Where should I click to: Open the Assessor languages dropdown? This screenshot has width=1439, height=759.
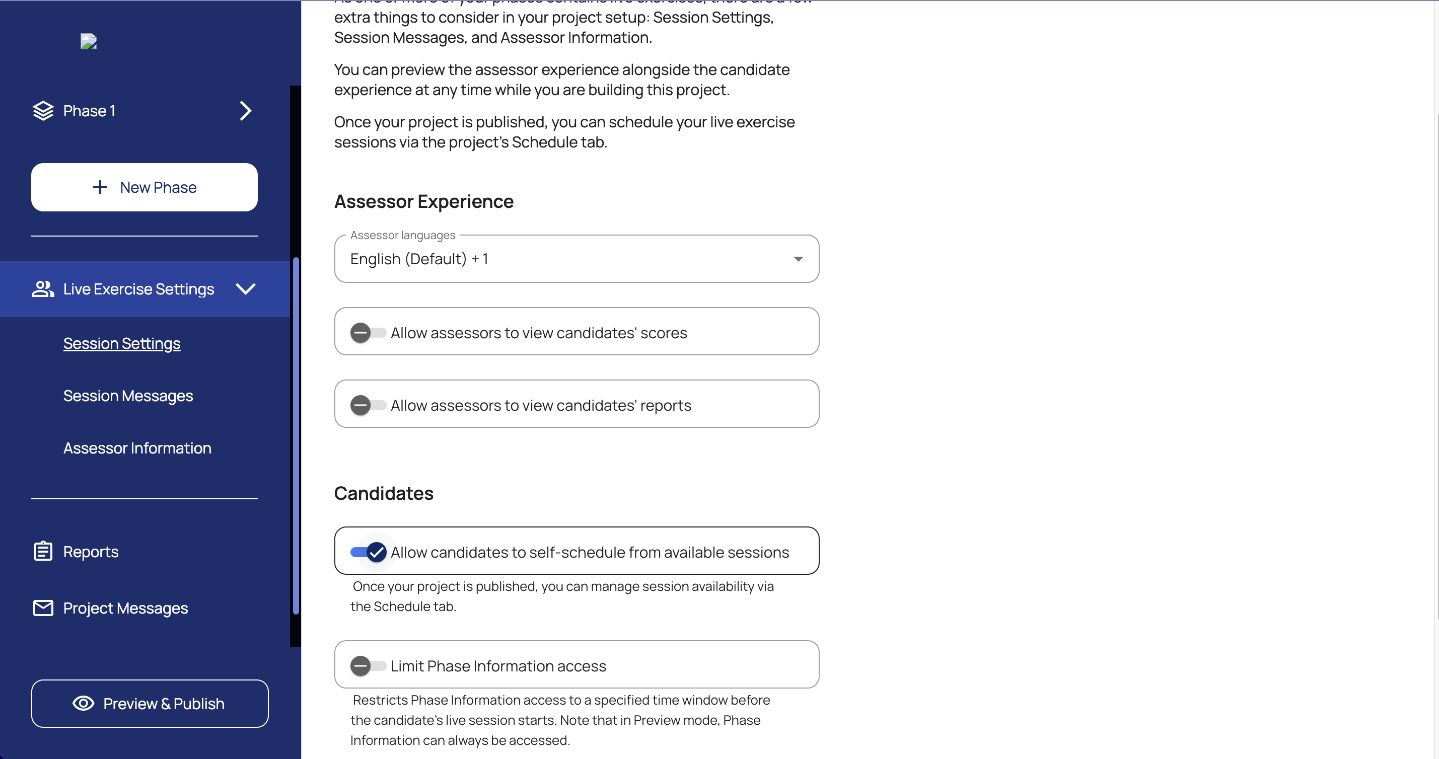click(x=576, y=259)
